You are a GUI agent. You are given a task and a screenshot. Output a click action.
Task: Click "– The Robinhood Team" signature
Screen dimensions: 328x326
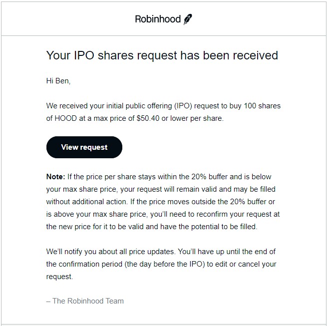[x=85, y=301]
